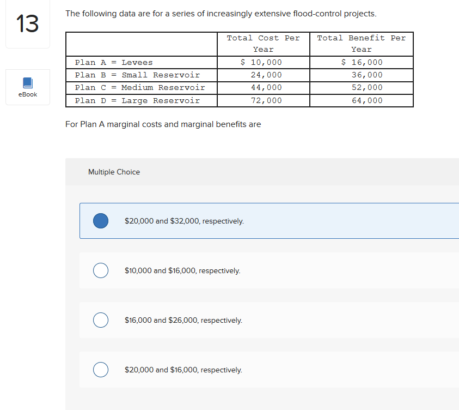Click the $ 16,000 benefit cell
Screen dimensions: 459x410
point(361,62)
